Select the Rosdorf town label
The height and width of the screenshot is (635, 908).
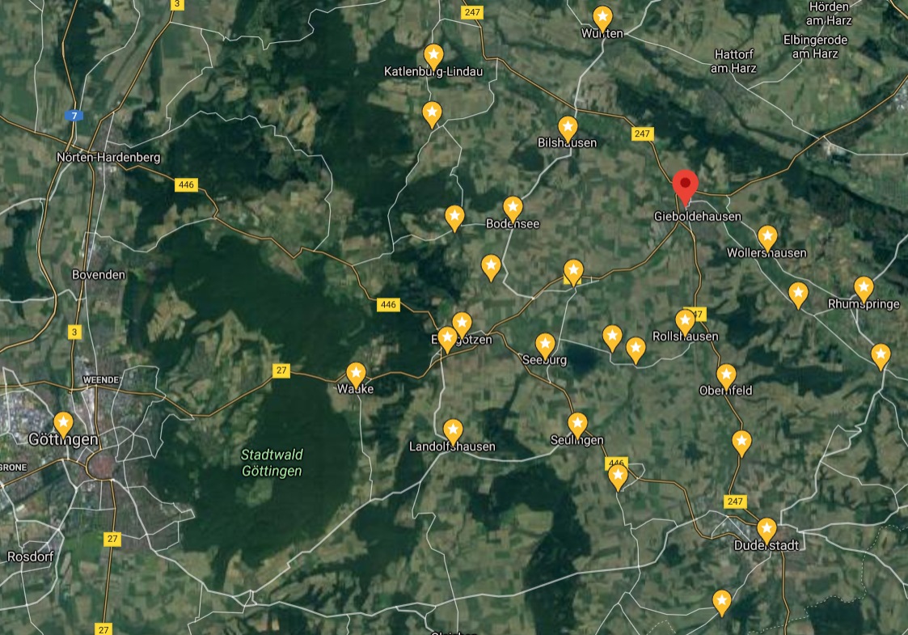(x=30, y=557)
